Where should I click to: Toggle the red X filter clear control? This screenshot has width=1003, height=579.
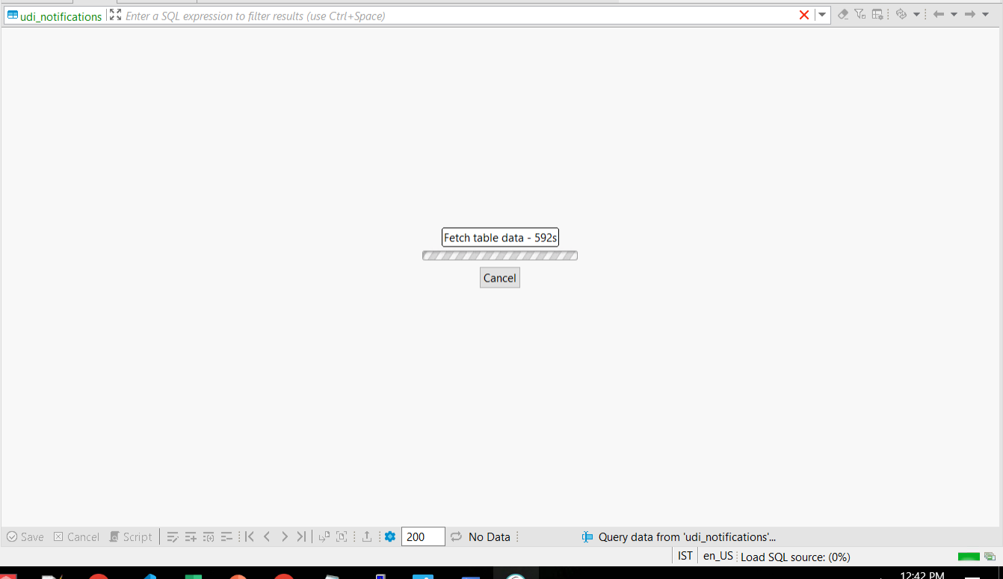tap(804, 14)
